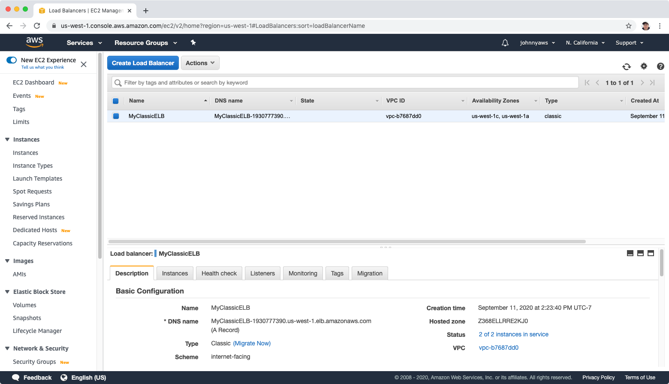Switch to the Description tab
This screenshot has width=669, height=384.
point(132,273)
